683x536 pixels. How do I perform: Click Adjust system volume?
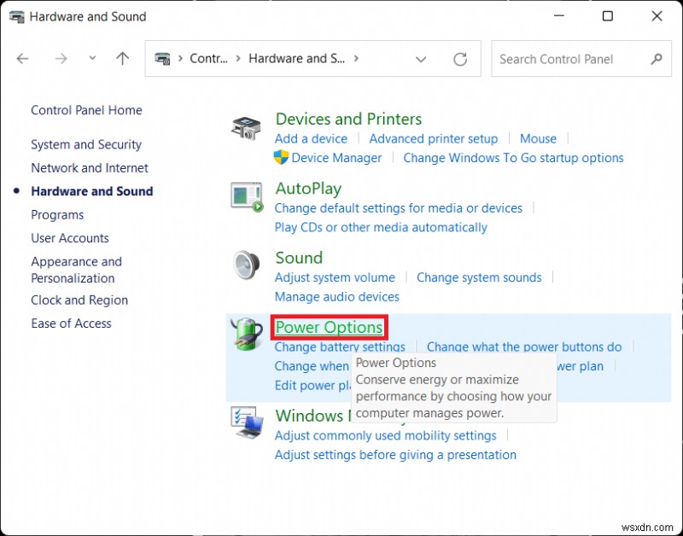[335, 277]
